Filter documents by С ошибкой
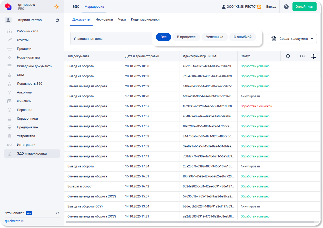 pos(242,37)
